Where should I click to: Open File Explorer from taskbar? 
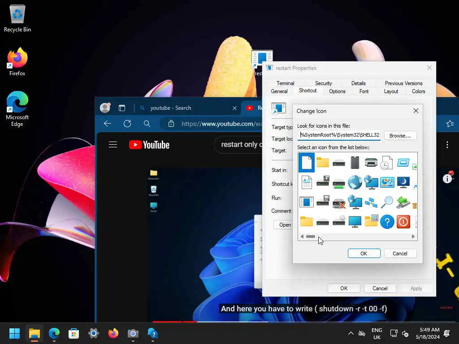pyautogui.click(x=34, y=333)
